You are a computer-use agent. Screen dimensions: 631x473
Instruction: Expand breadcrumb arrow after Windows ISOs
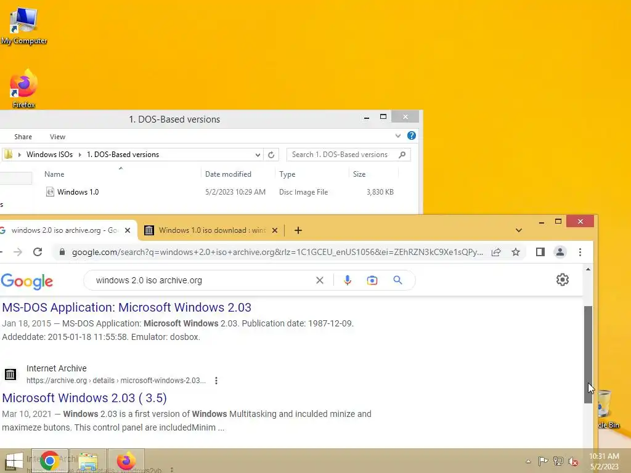coord(79,155)
